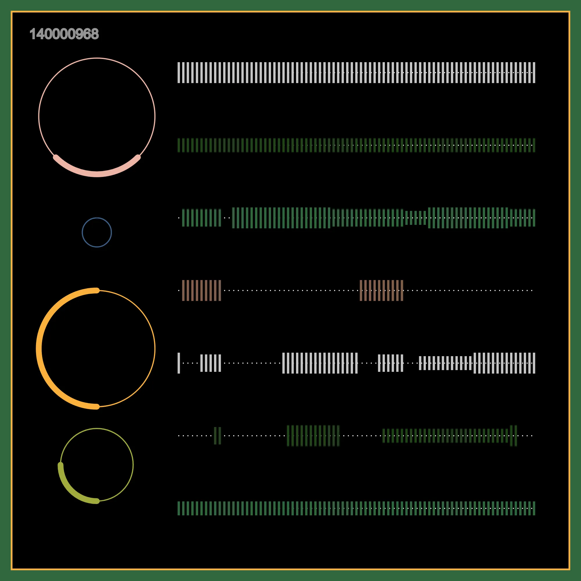
Task: Click the large orange circular dial
Action: tap(96, 349)
